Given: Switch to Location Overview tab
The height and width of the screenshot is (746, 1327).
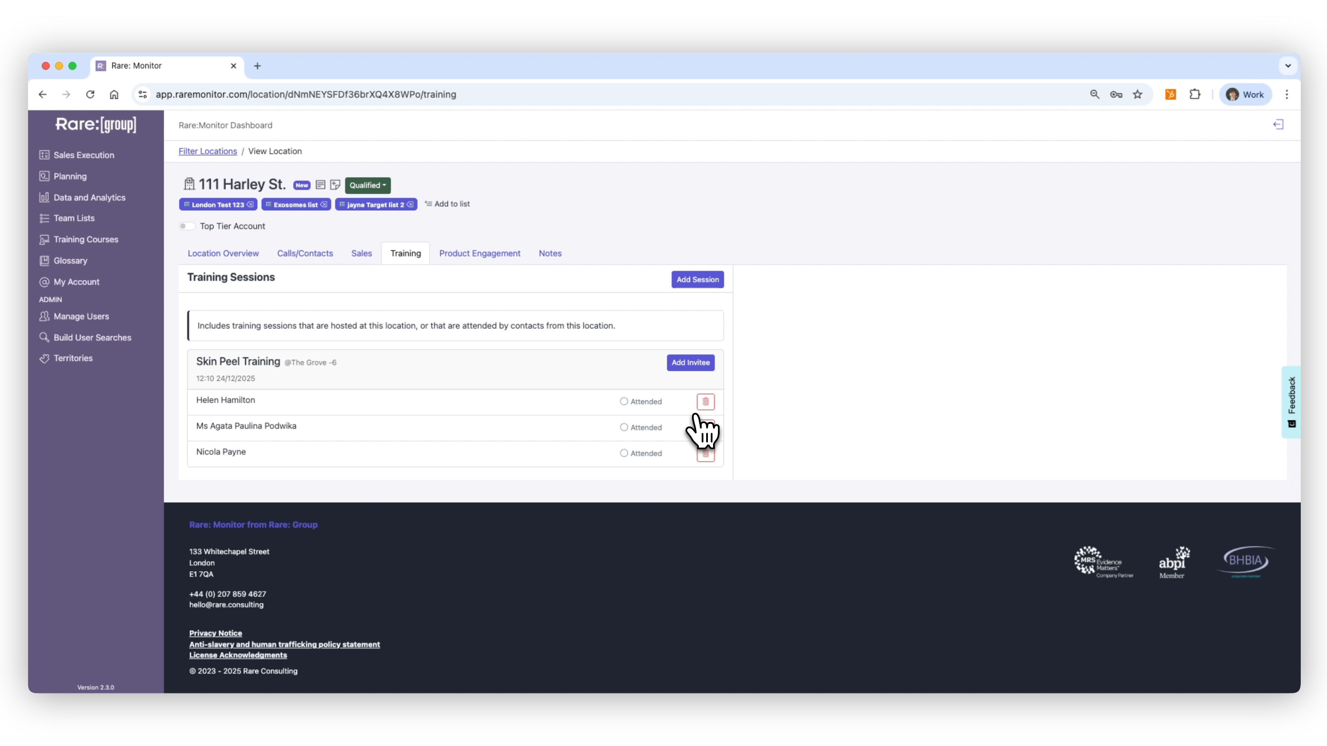Looking at the screenshot, I should (x=223, y=253).
